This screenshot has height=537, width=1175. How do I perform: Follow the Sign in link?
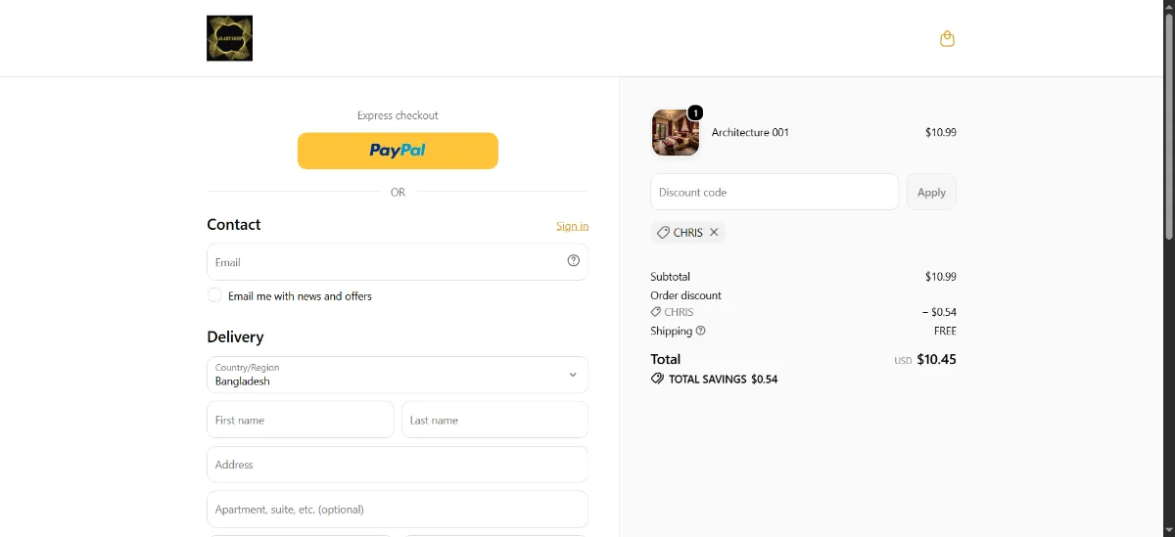point(573,226)
